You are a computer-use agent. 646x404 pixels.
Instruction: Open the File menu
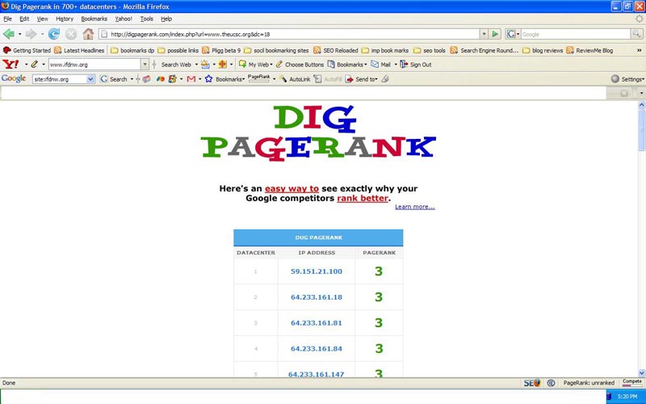(x=7, y=19)
